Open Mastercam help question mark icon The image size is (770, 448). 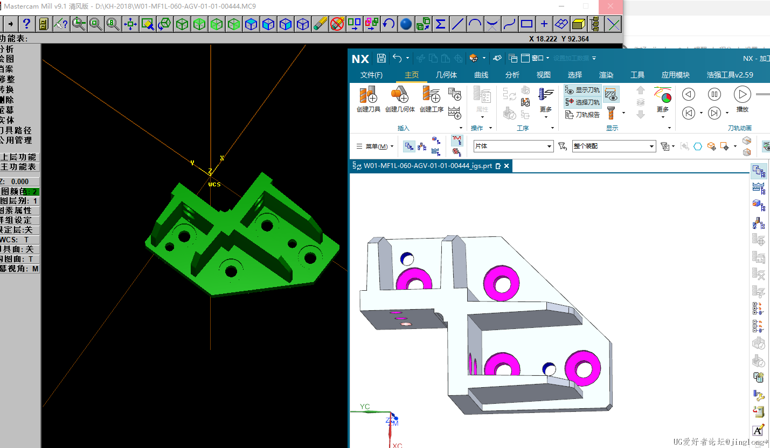point(26,24)
